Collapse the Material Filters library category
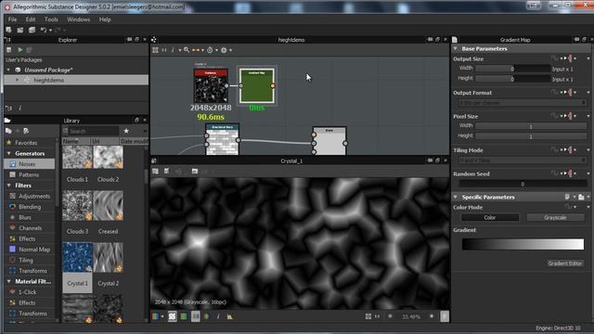The height and width of the screenshot is (334, 594). (x=8, y=281)
